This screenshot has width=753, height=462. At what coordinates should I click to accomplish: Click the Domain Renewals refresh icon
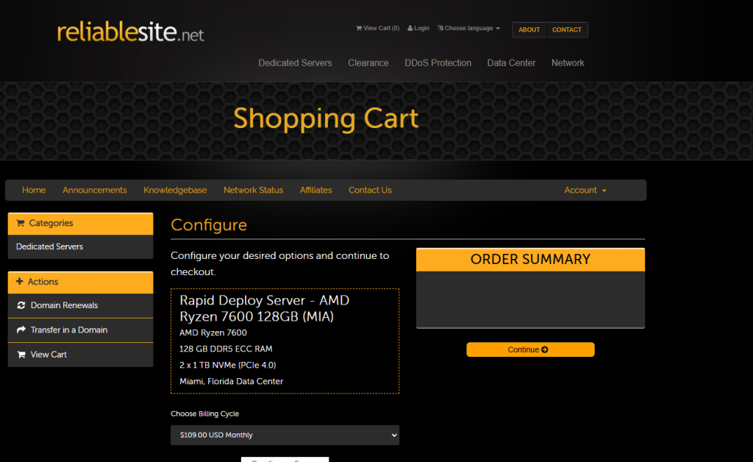(21, 305)
